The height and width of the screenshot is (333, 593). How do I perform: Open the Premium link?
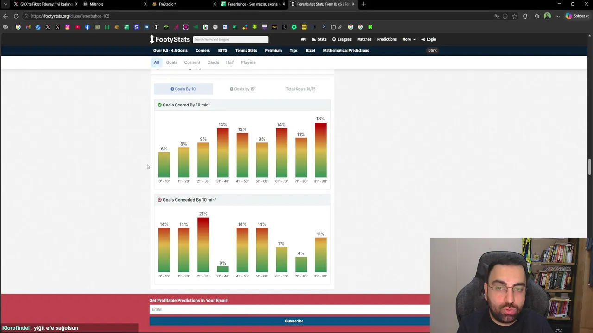pos(273,50)
